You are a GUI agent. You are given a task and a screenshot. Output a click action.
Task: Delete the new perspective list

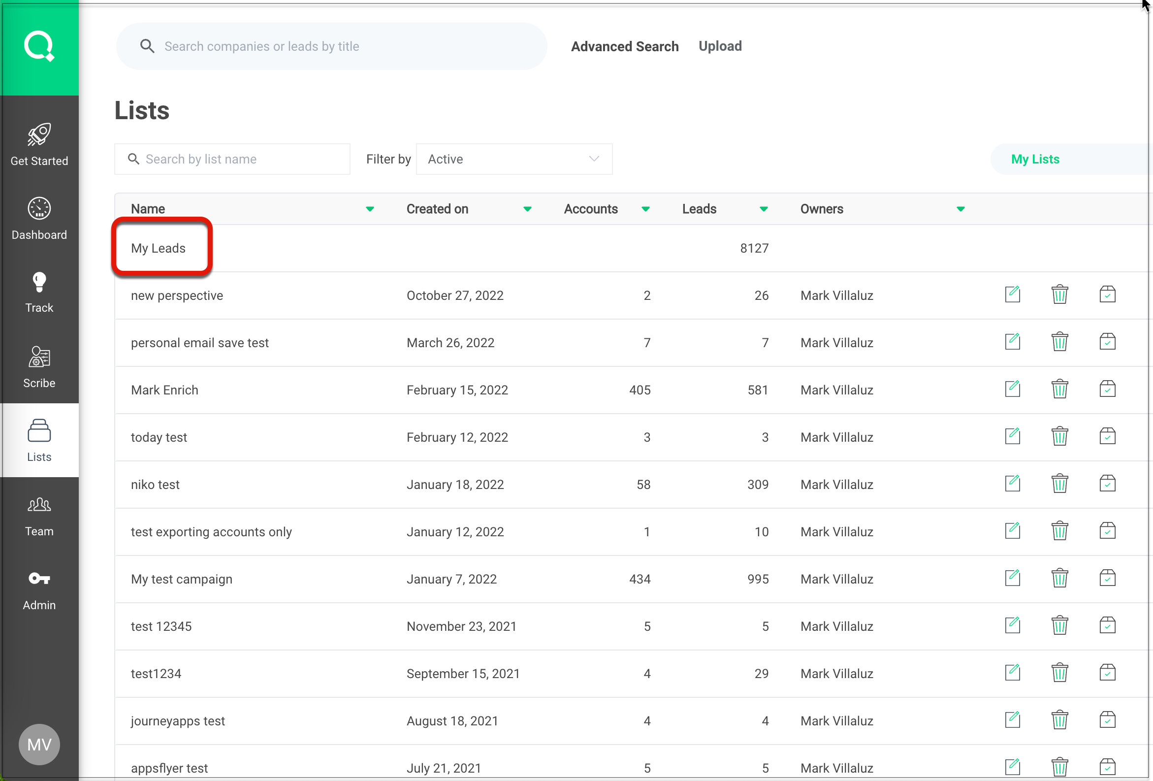(1059, 294)
